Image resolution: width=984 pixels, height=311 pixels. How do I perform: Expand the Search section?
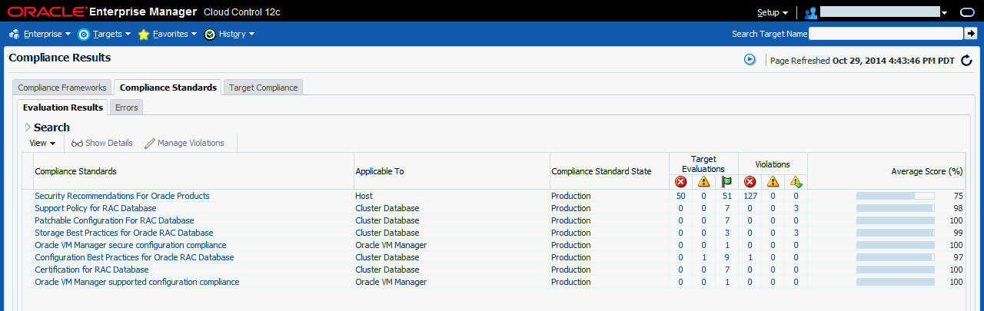[x=28, y=127]
